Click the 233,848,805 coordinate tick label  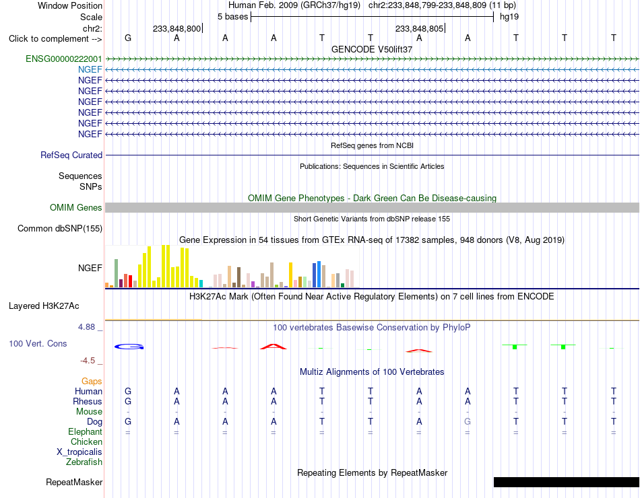419,28
